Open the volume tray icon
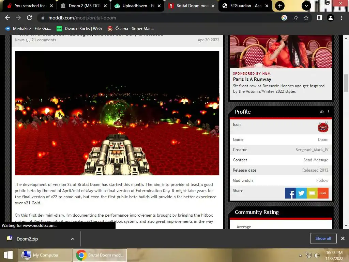Screen dimensions: 349x262 (317, 255)
